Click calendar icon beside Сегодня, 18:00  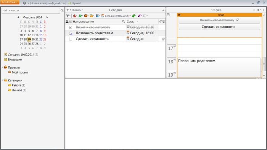pyautogui.click(x=128, y=32)
